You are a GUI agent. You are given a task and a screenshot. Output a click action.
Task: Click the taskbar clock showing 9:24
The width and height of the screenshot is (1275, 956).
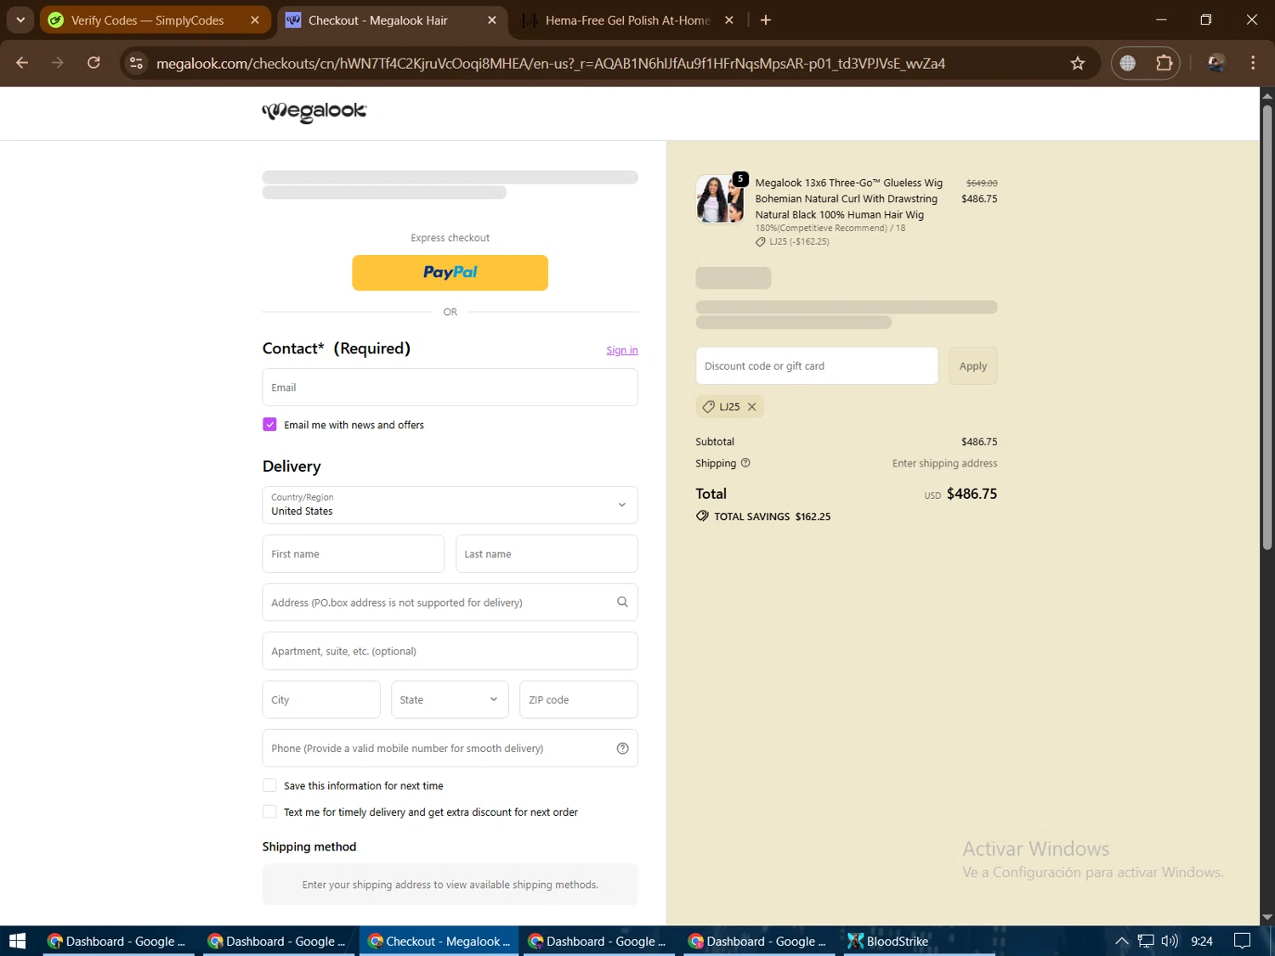pyautogui.click(x=1202, y=941)
